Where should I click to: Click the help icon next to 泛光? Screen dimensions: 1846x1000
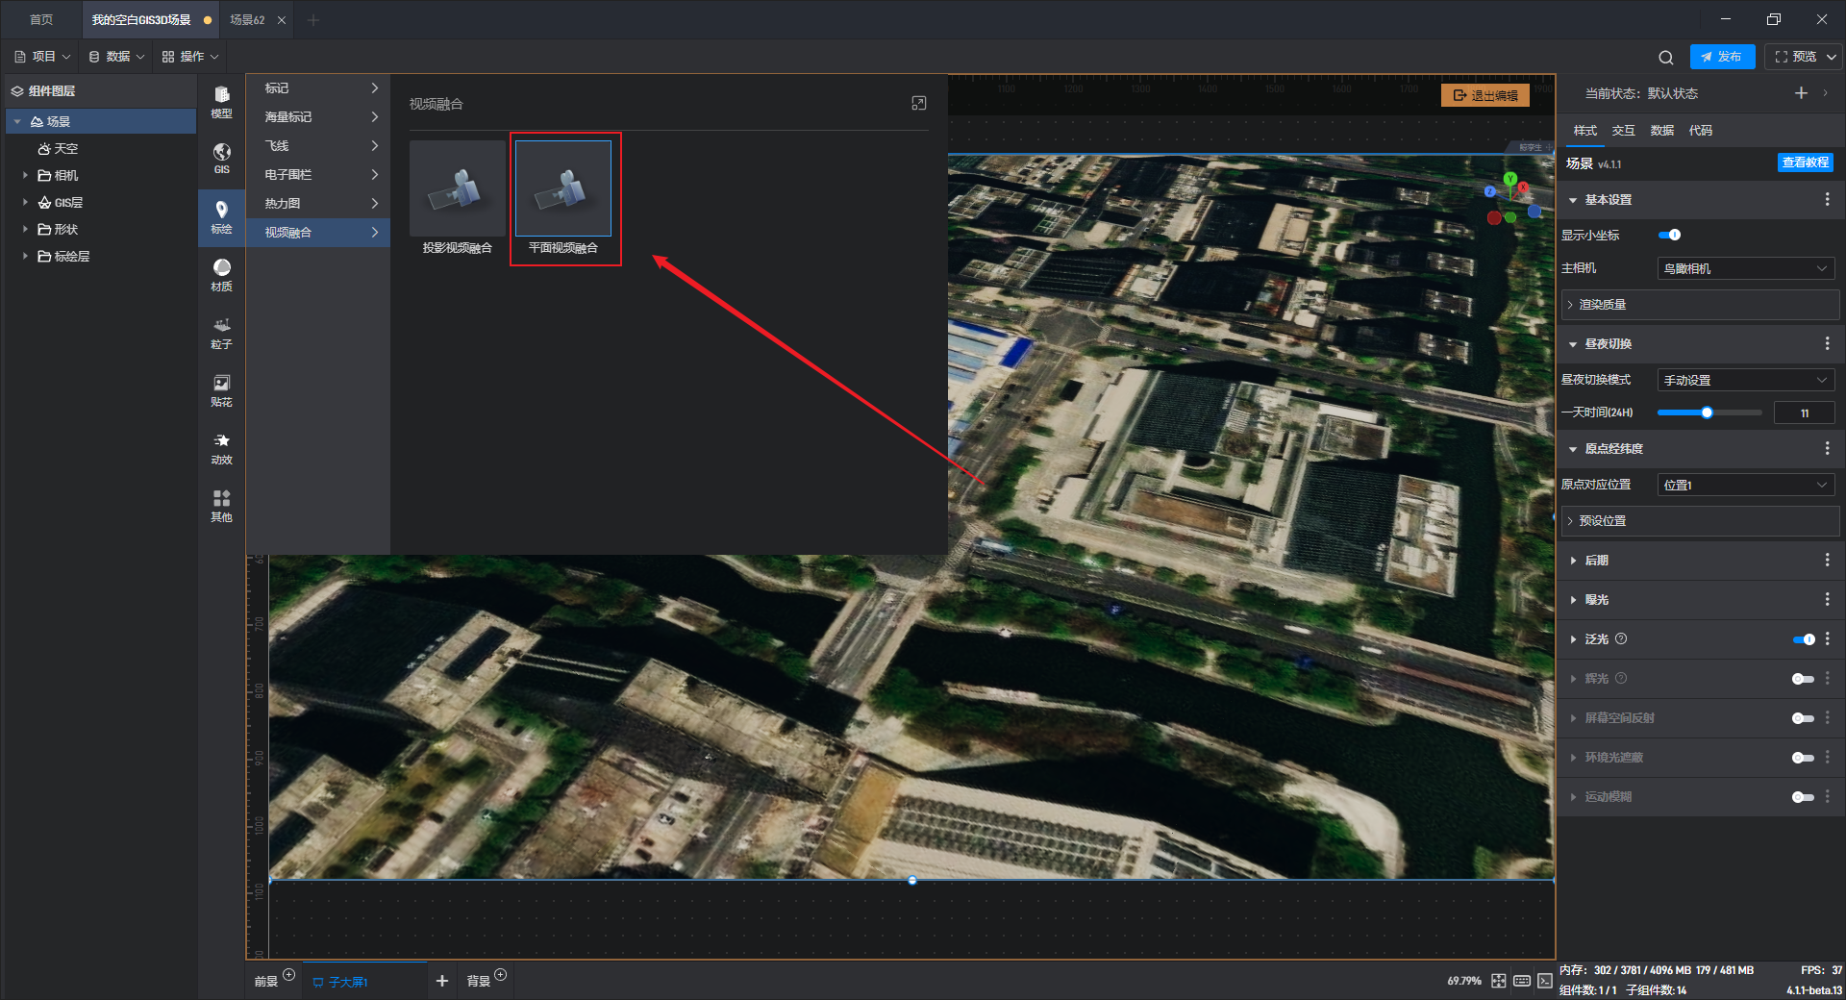(1621, 638)
